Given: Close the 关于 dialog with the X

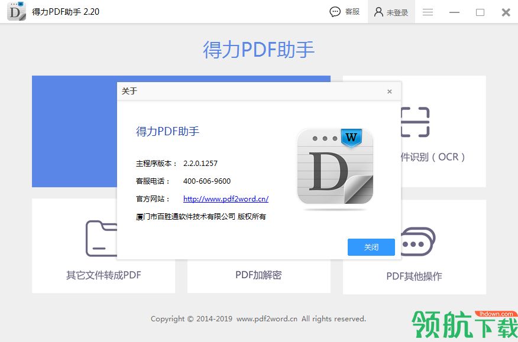Looking at the screenshot, I should (390, 92).
